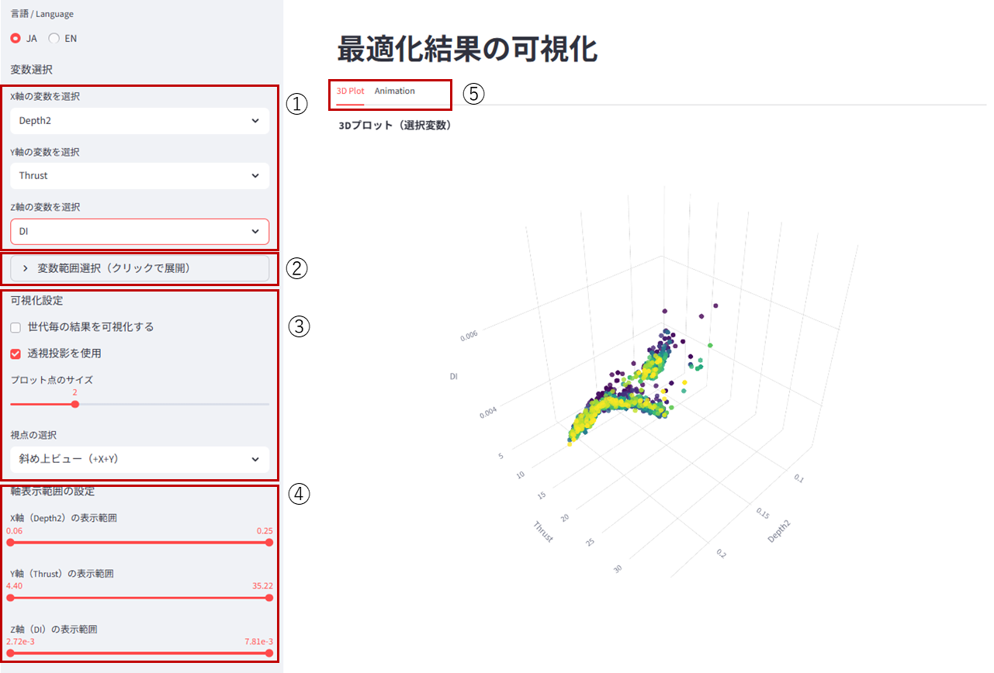Select the 3D Plot tab
The width and height of the screenshot is (994, 673).
point(350,91)
